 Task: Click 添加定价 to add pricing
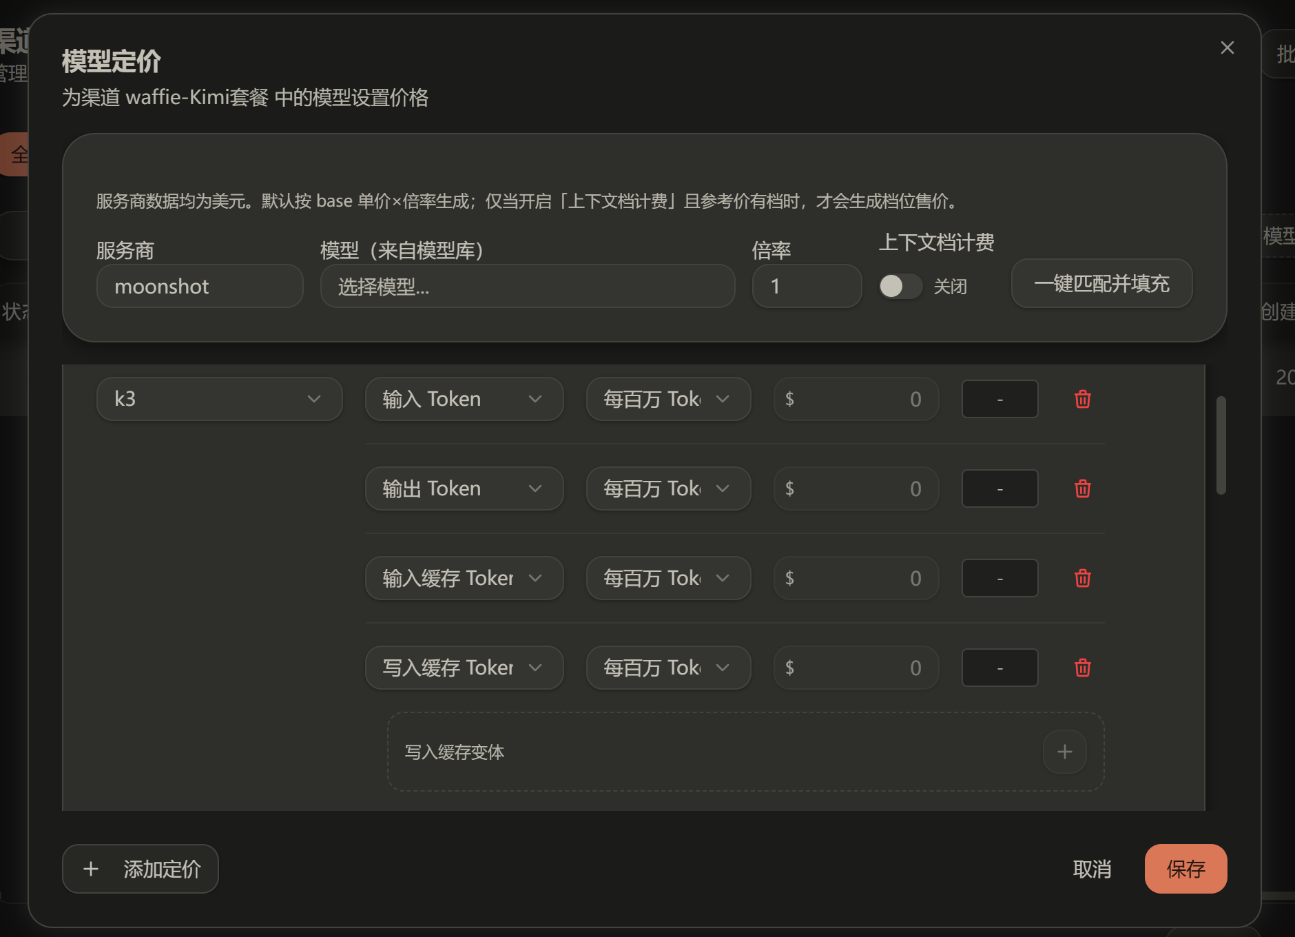pyautogui.click(x=141, y=869)
